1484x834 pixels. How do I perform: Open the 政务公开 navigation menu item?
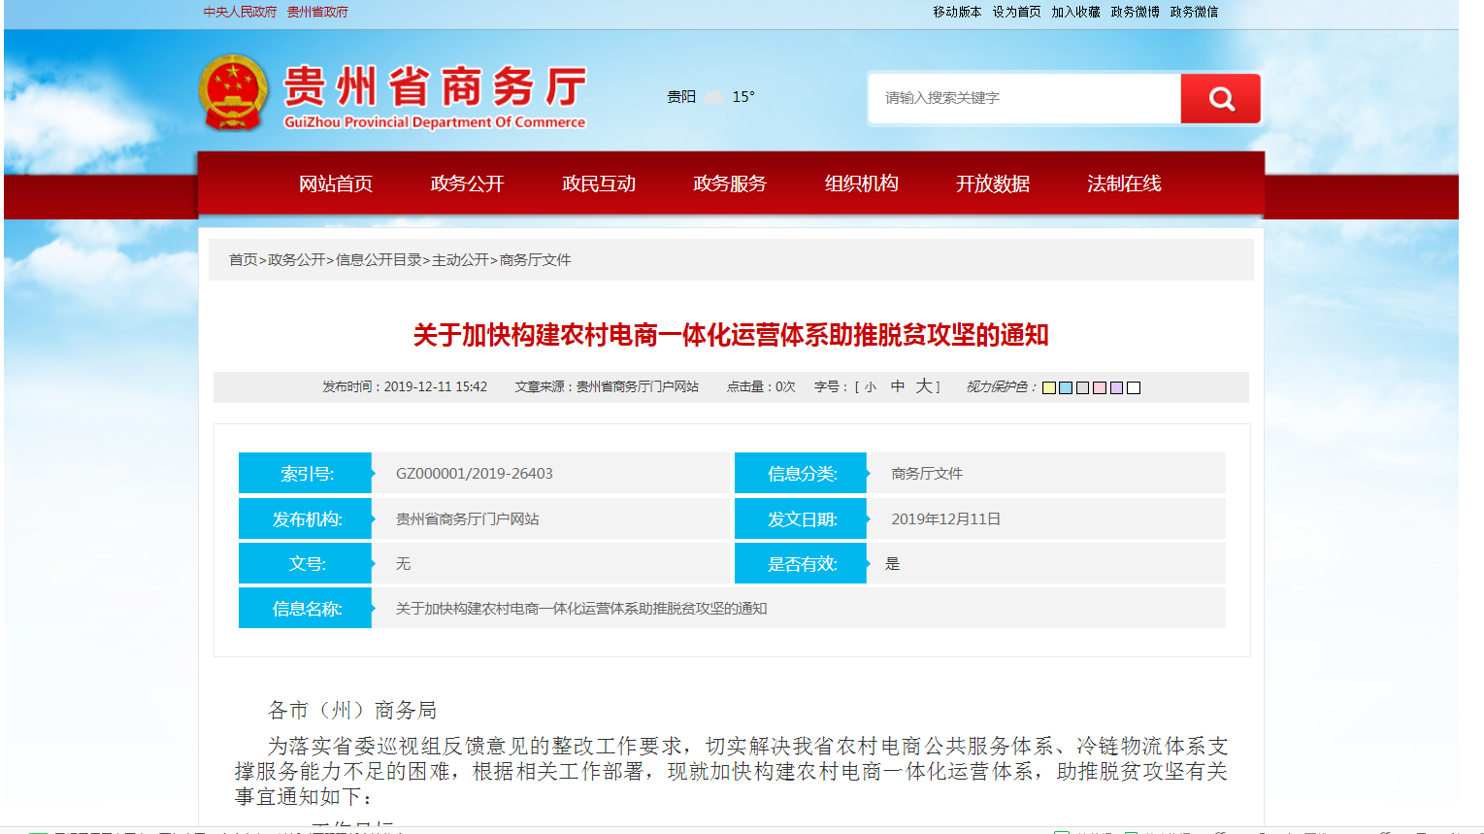[x=467, y=183]
